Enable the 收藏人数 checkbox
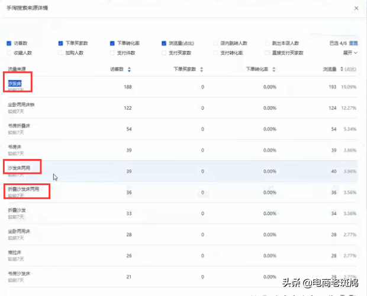The height and width of the screenshot is (296, 367). click(9, 53)
